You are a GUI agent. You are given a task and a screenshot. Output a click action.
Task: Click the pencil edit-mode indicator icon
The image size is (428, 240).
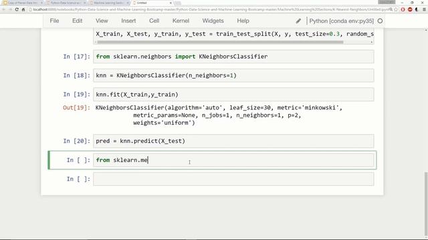coord(298,21)
